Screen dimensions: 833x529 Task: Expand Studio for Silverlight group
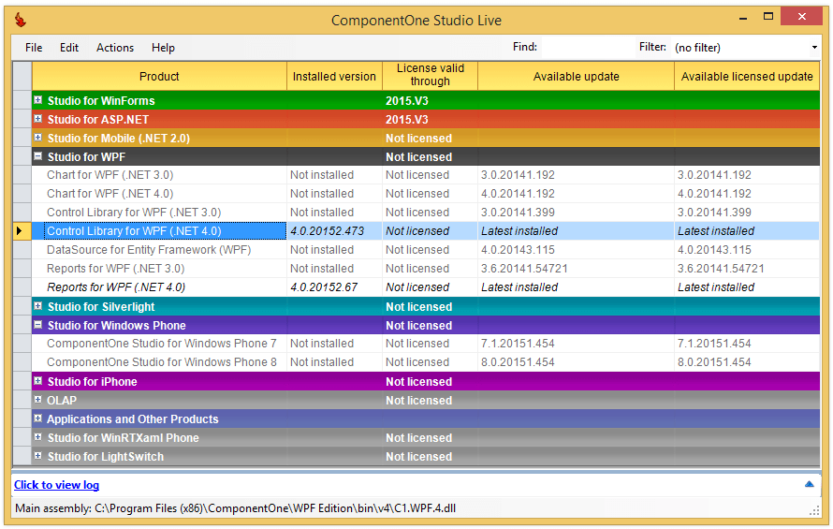tap(37, 306)
